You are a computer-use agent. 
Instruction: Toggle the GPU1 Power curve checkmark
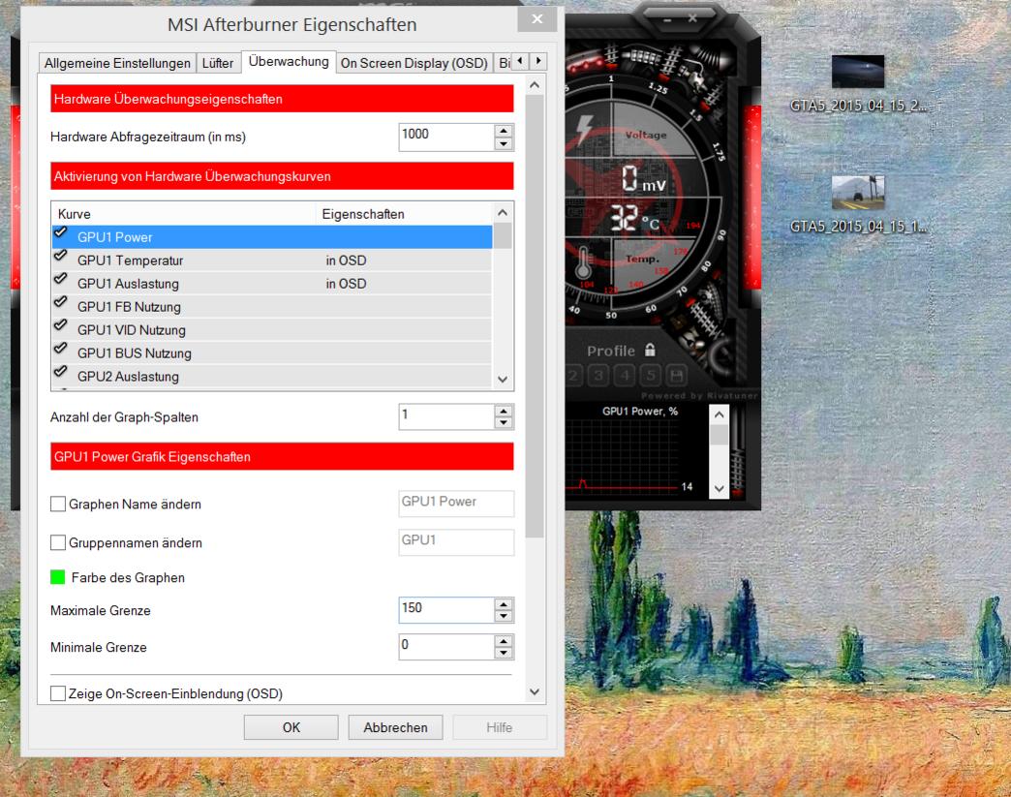(x=61, y=232)
